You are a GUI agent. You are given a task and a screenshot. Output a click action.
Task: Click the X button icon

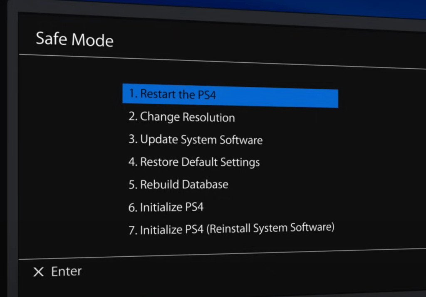(x=38, y=272)
